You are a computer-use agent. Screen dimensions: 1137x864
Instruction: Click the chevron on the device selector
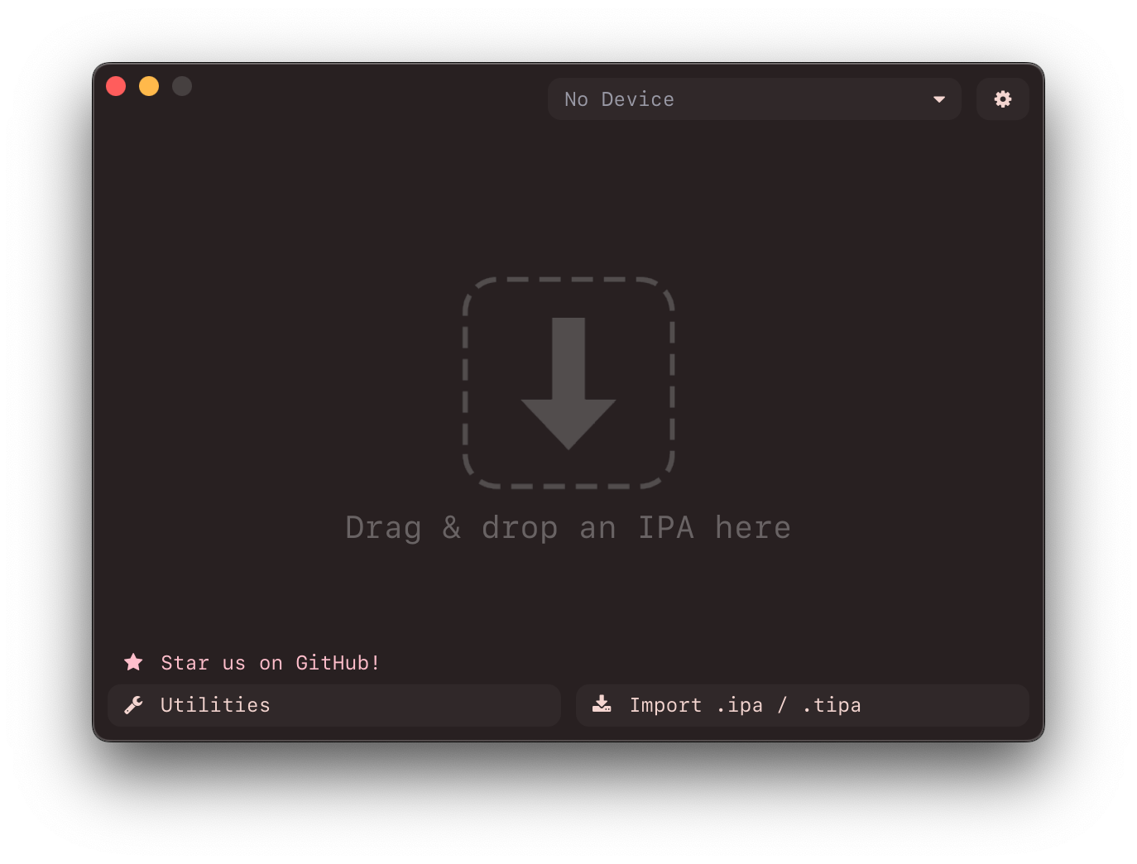(939, 99)
